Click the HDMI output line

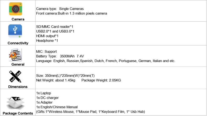tap(47, 36)
